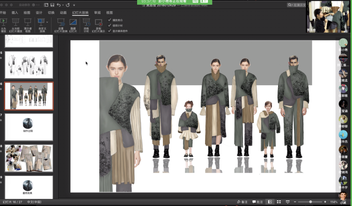Screen dimensions: 352x206
Task: Click Play from Current Slide (从当前幻灯片播放) icon
Action: (x=15, y=22)
